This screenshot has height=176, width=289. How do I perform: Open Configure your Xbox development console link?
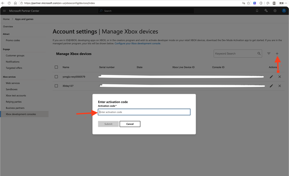137,43
